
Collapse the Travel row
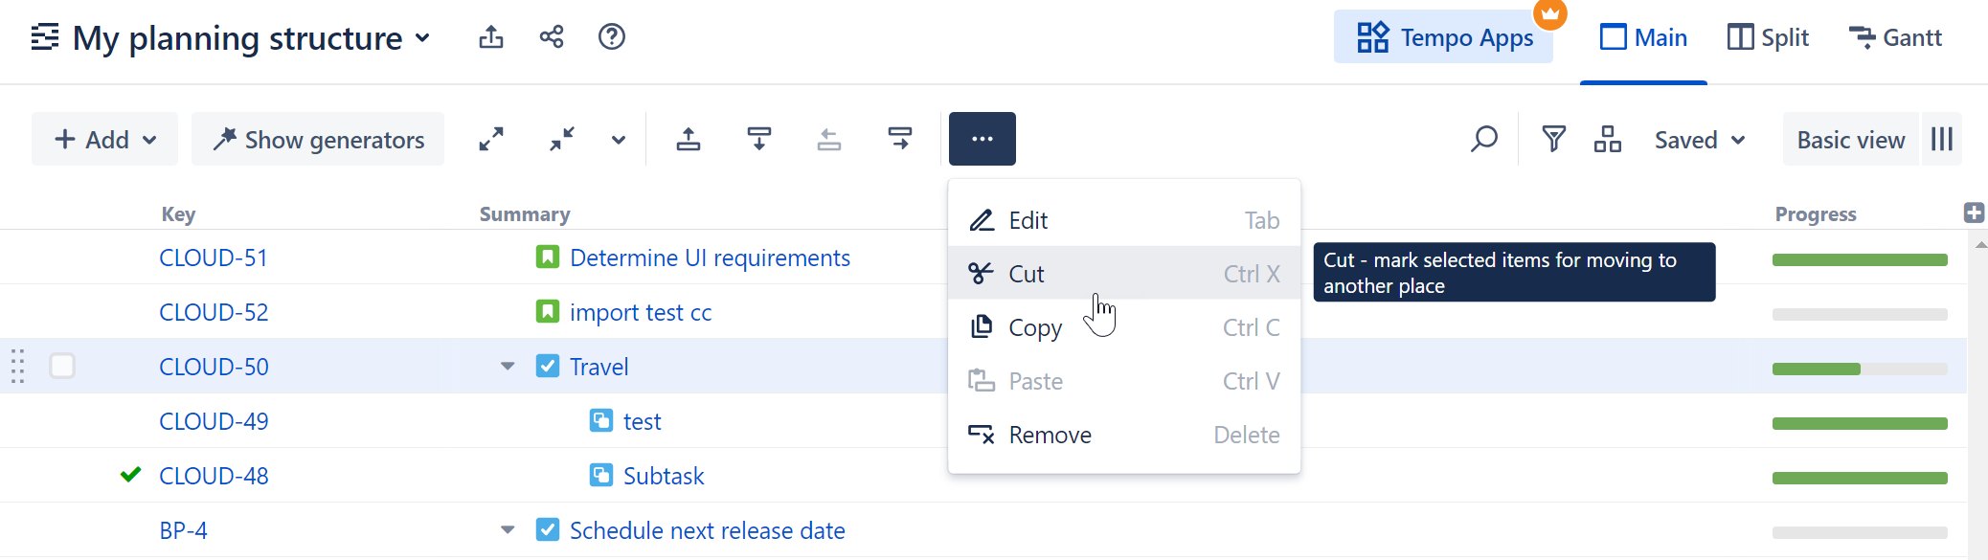(508, 367)
